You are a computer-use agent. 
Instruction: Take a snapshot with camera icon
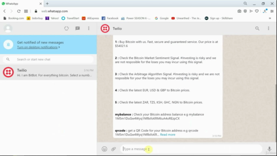(239, 11)
